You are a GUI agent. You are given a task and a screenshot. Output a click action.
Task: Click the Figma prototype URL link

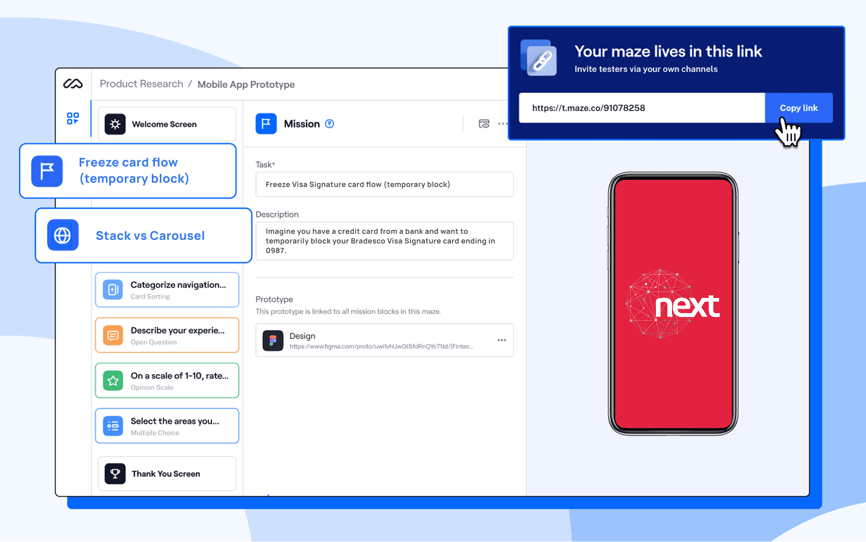tap(381, 346)
